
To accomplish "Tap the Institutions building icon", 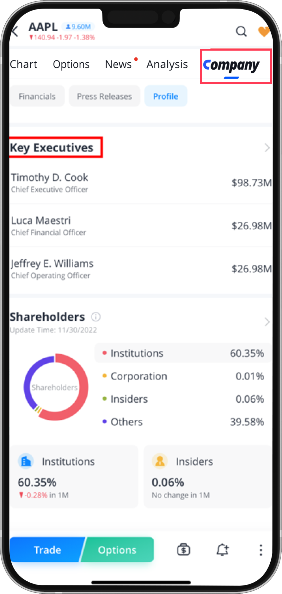I will pyautogui.click(x=26, y=461).
